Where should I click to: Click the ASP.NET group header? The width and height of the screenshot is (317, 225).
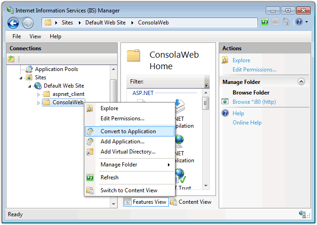pyautogui.click(x=143, y=93)
